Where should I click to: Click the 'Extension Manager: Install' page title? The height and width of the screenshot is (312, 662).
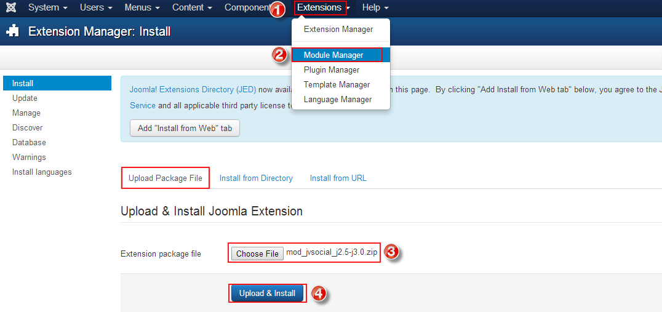point(99,31)
